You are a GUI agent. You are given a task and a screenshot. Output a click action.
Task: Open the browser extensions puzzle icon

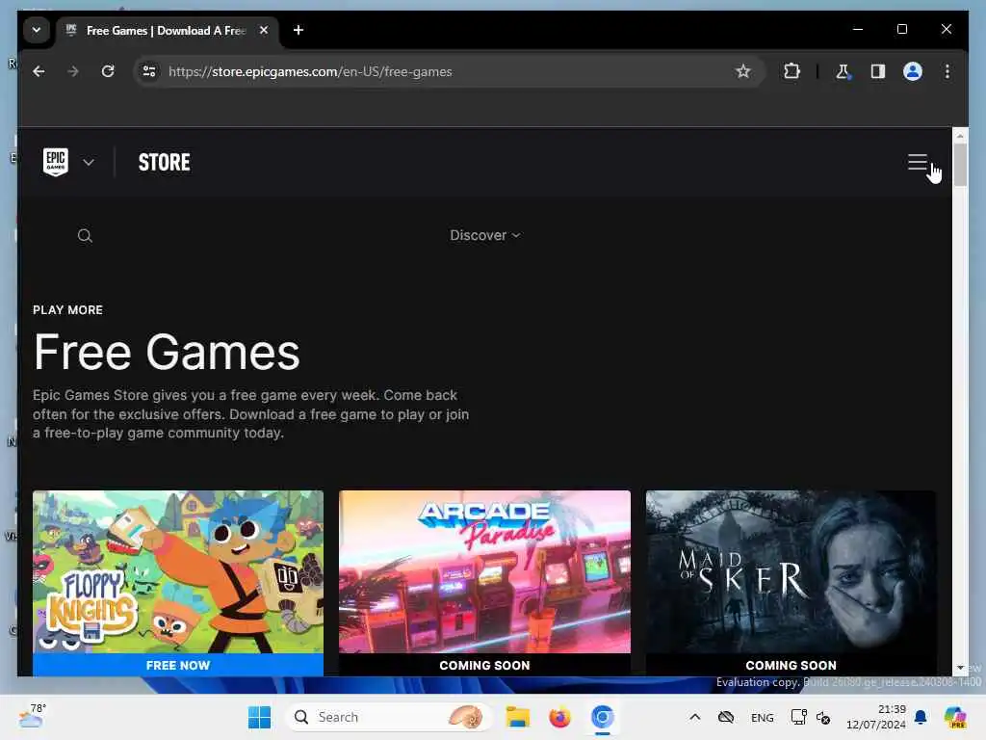point(791,71)
